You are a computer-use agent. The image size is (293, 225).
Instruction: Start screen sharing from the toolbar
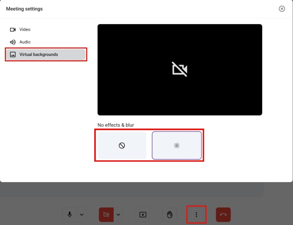tap(143, 215)
